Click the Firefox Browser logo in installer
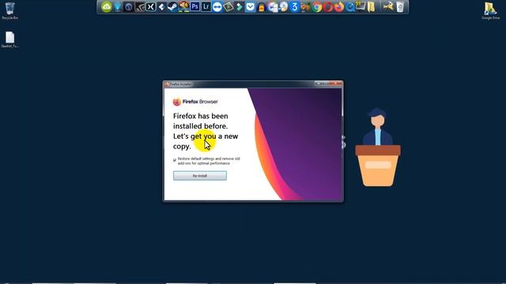This screenshot has height=284, width=506. (195, 102)
